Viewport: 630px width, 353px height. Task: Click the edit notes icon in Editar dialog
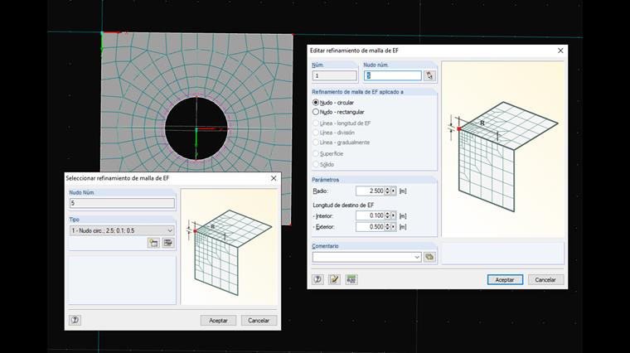coord(334,280)
